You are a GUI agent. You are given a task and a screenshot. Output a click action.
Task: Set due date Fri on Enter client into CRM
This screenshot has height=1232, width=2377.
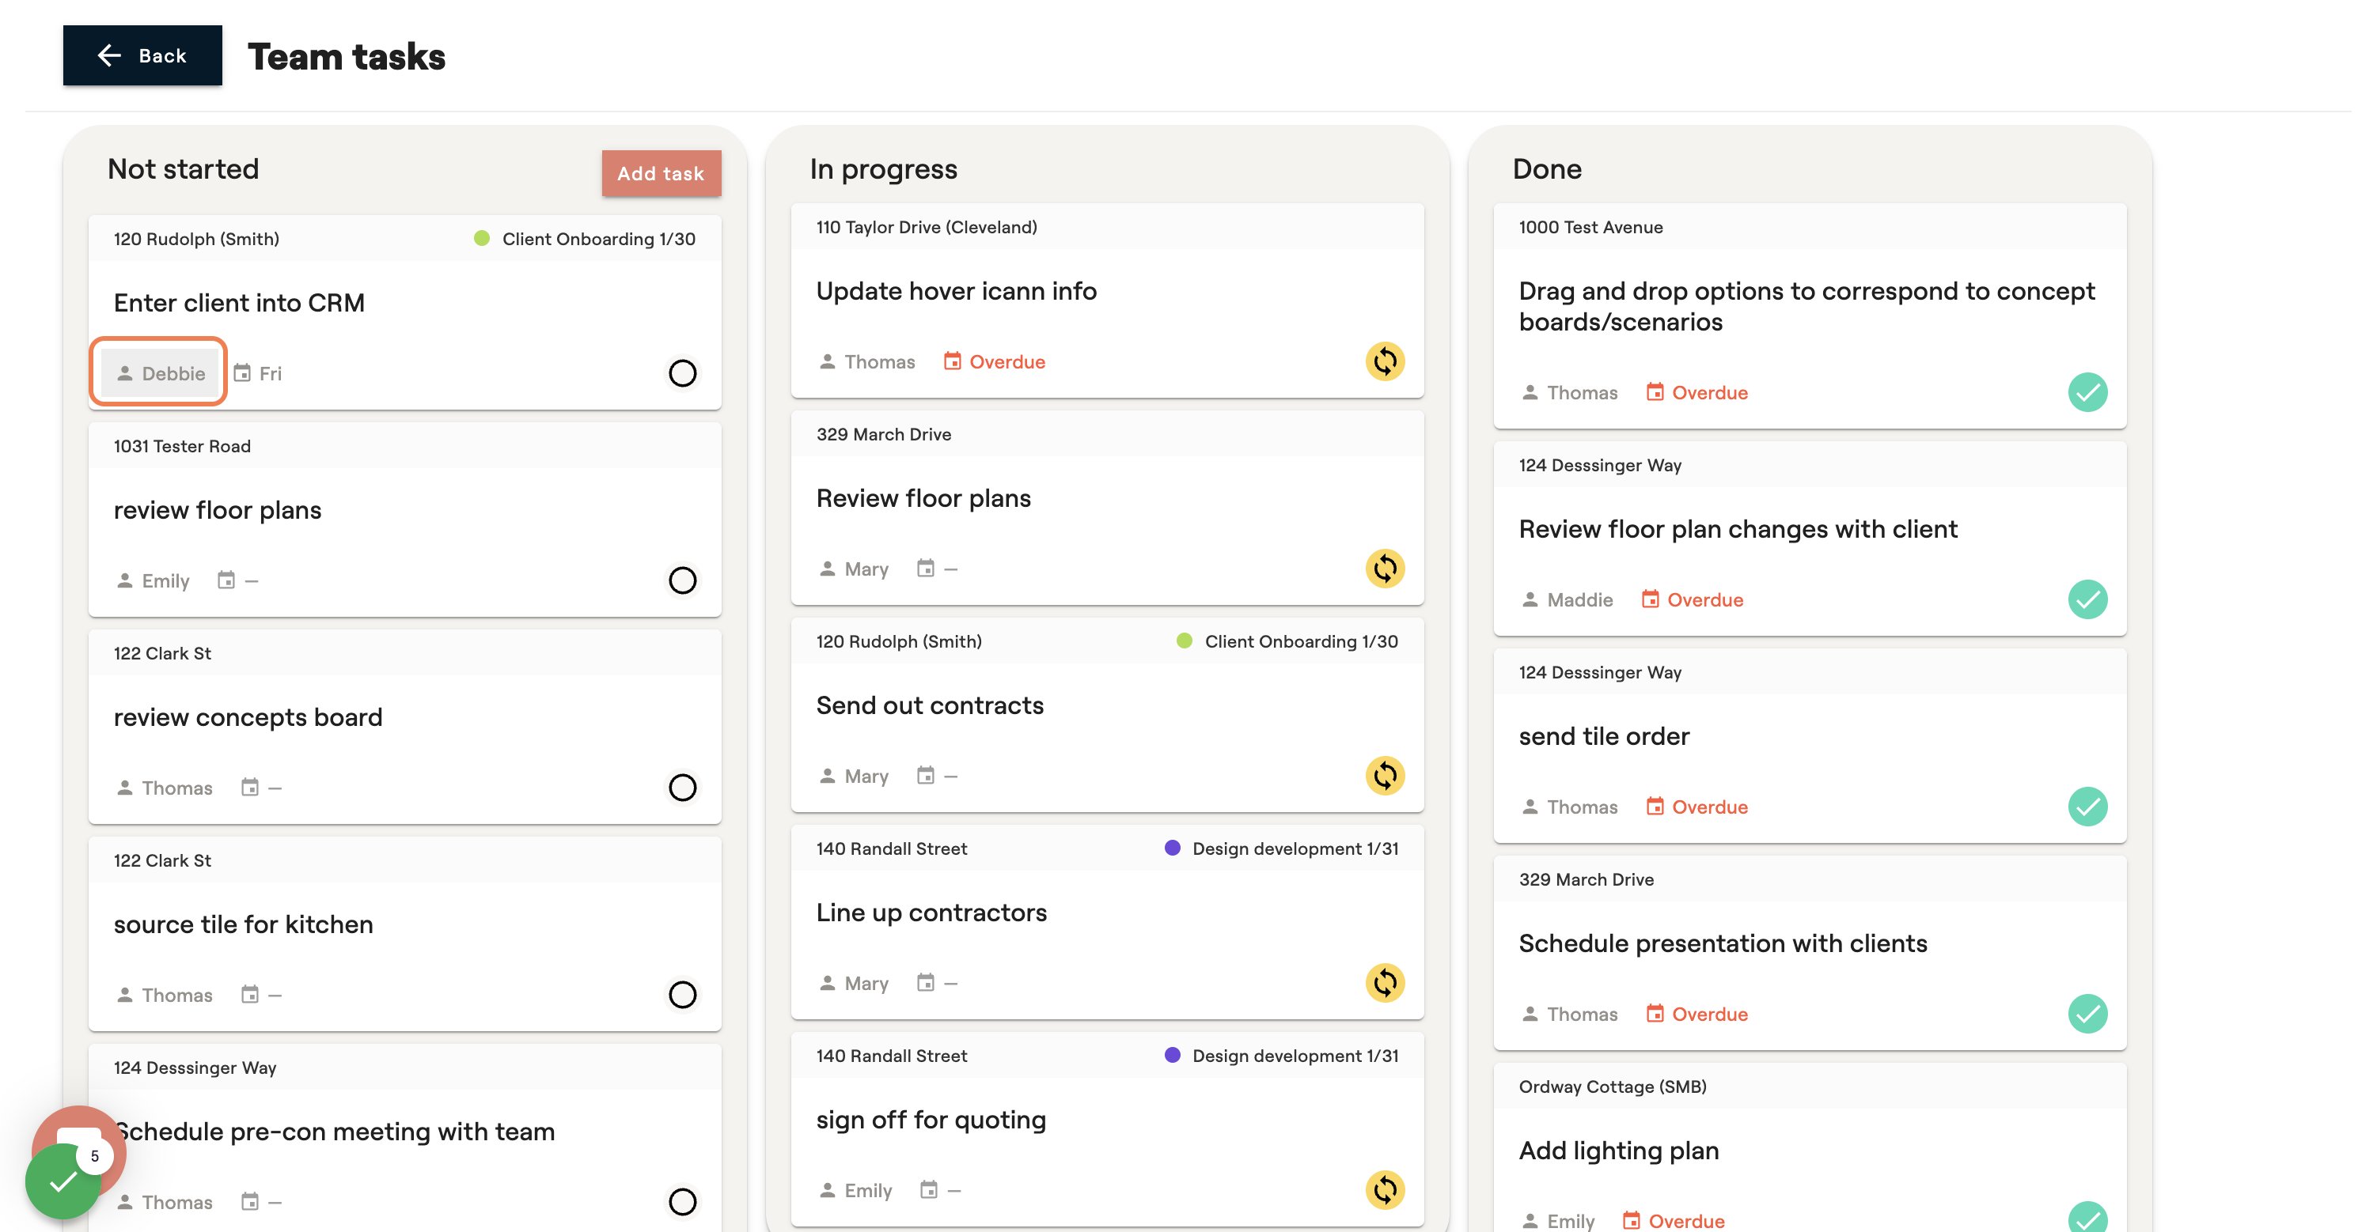(259, 373)
